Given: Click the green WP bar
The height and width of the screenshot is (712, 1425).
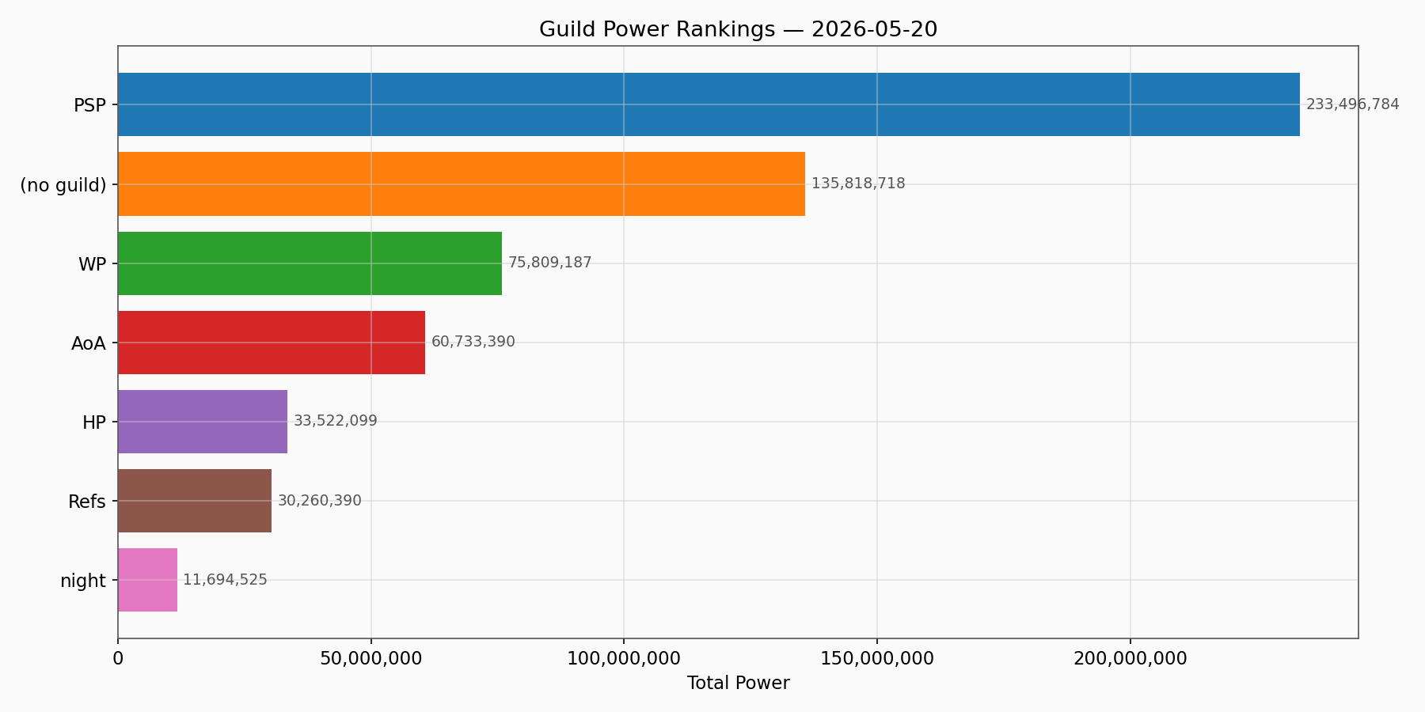Looking at the screenshot, I should point(310,263).
